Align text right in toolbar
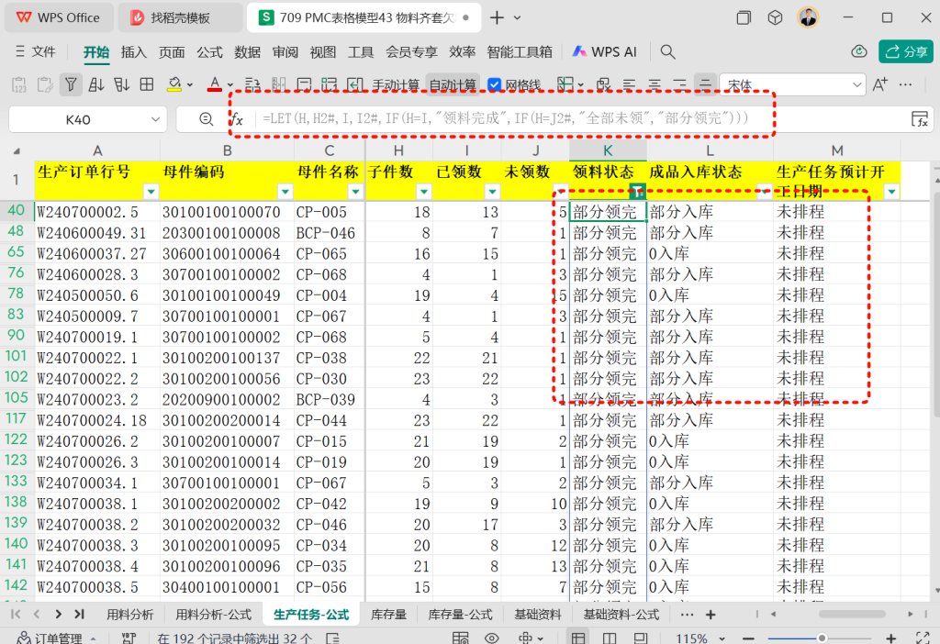 pos(680,85)
